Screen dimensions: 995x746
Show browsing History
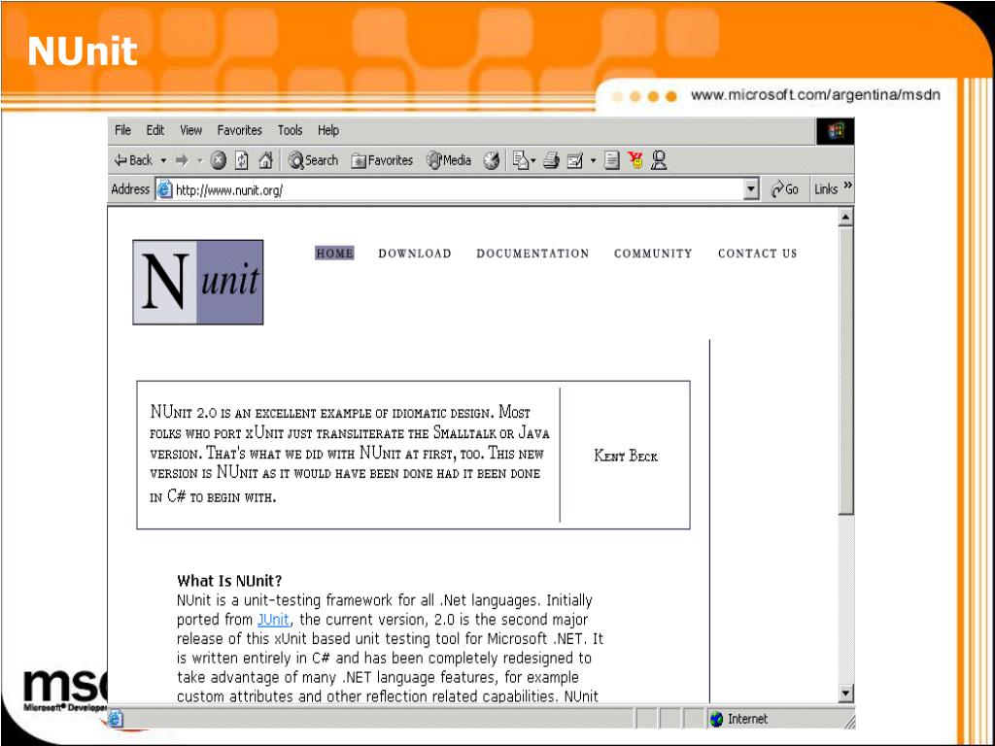point(491,160)
